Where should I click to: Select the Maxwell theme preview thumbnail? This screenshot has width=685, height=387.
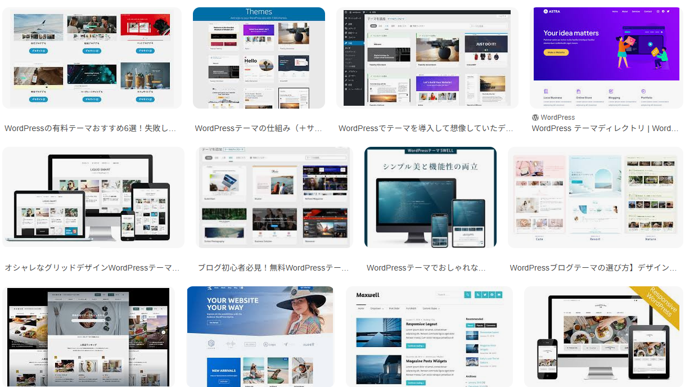(x=429, y=336)
